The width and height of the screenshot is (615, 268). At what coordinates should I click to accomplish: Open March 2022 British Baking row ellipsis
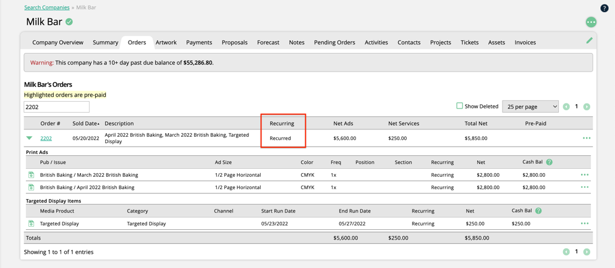(585, 175)
